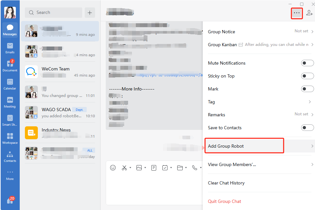The image size is (315, 210).
Task: Open the three-dot chat settings button
Action: click(297, 13)
